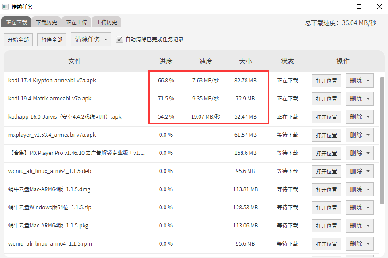Close the 传输任务 window
Image resolution: width=388 pixels, height=258 pixels.
[379, 7]
